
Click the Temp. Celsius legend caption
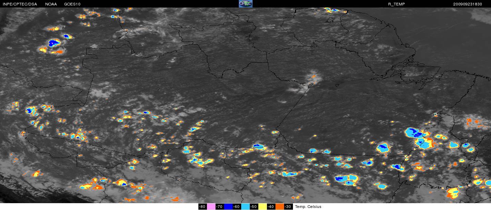click(x=308, y=207)
